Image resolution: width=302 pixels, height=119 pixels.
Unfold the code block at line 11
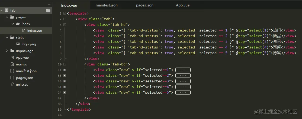65,70
